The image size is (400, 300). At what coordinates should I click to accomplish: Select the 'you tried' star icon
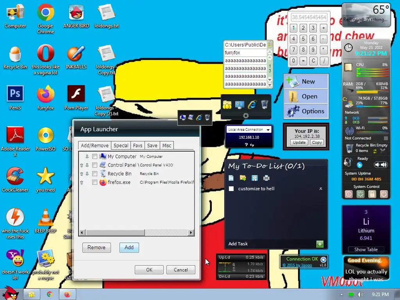(45, 180)
